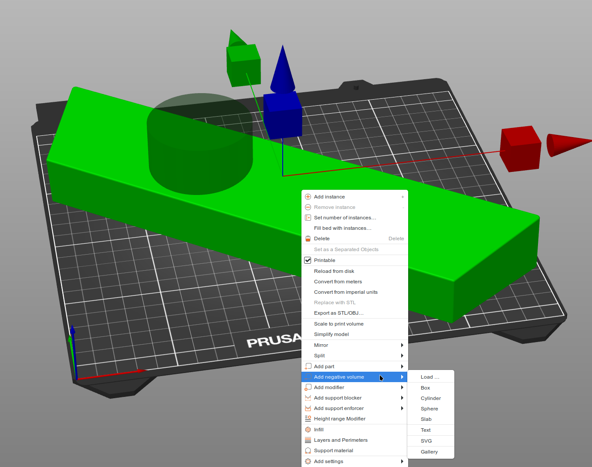Screen dimensions: 592x467
Task: Click the Layers and Perimeters icon
Action: [308, 440]
